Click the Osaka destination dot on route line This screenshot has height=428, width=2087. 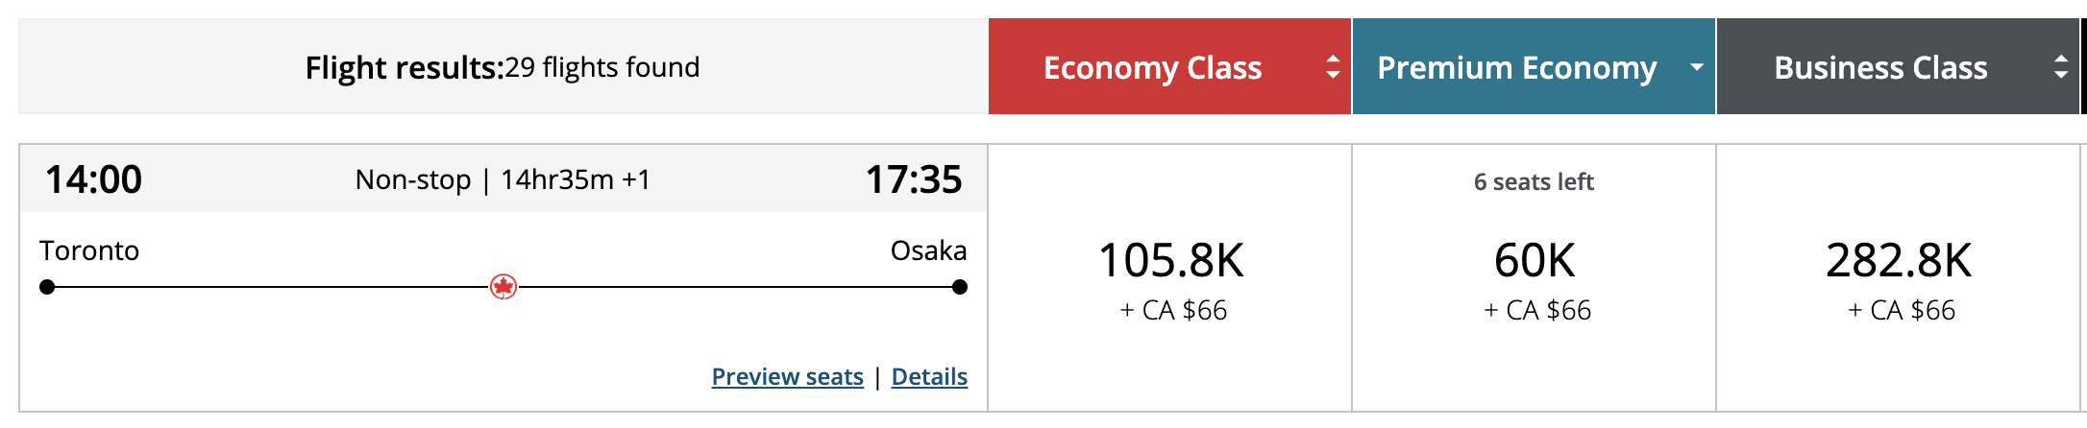pyautogui.click(x=959, y=287)
